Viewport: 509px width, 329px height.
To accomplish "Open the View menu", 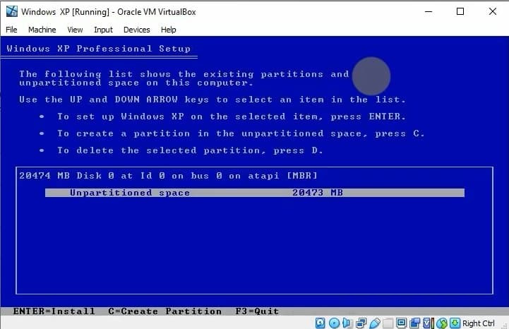I will pos(75,30).
